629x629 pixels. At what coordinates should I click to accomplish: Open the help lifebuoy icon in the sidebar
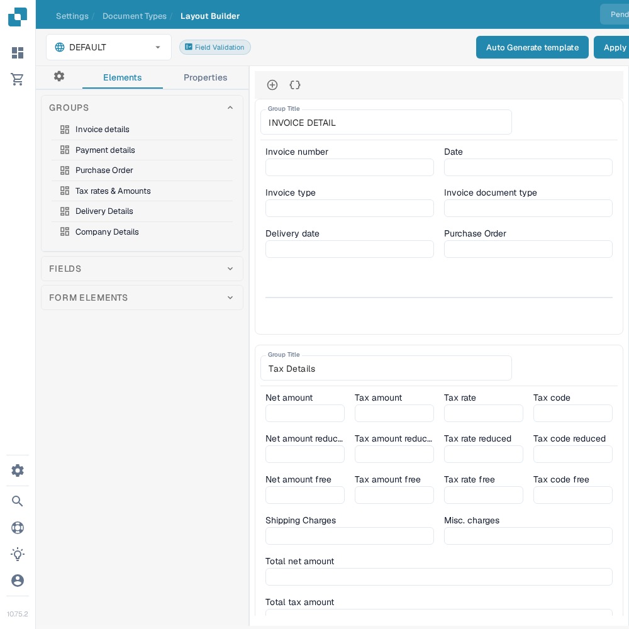click(18, 528)
